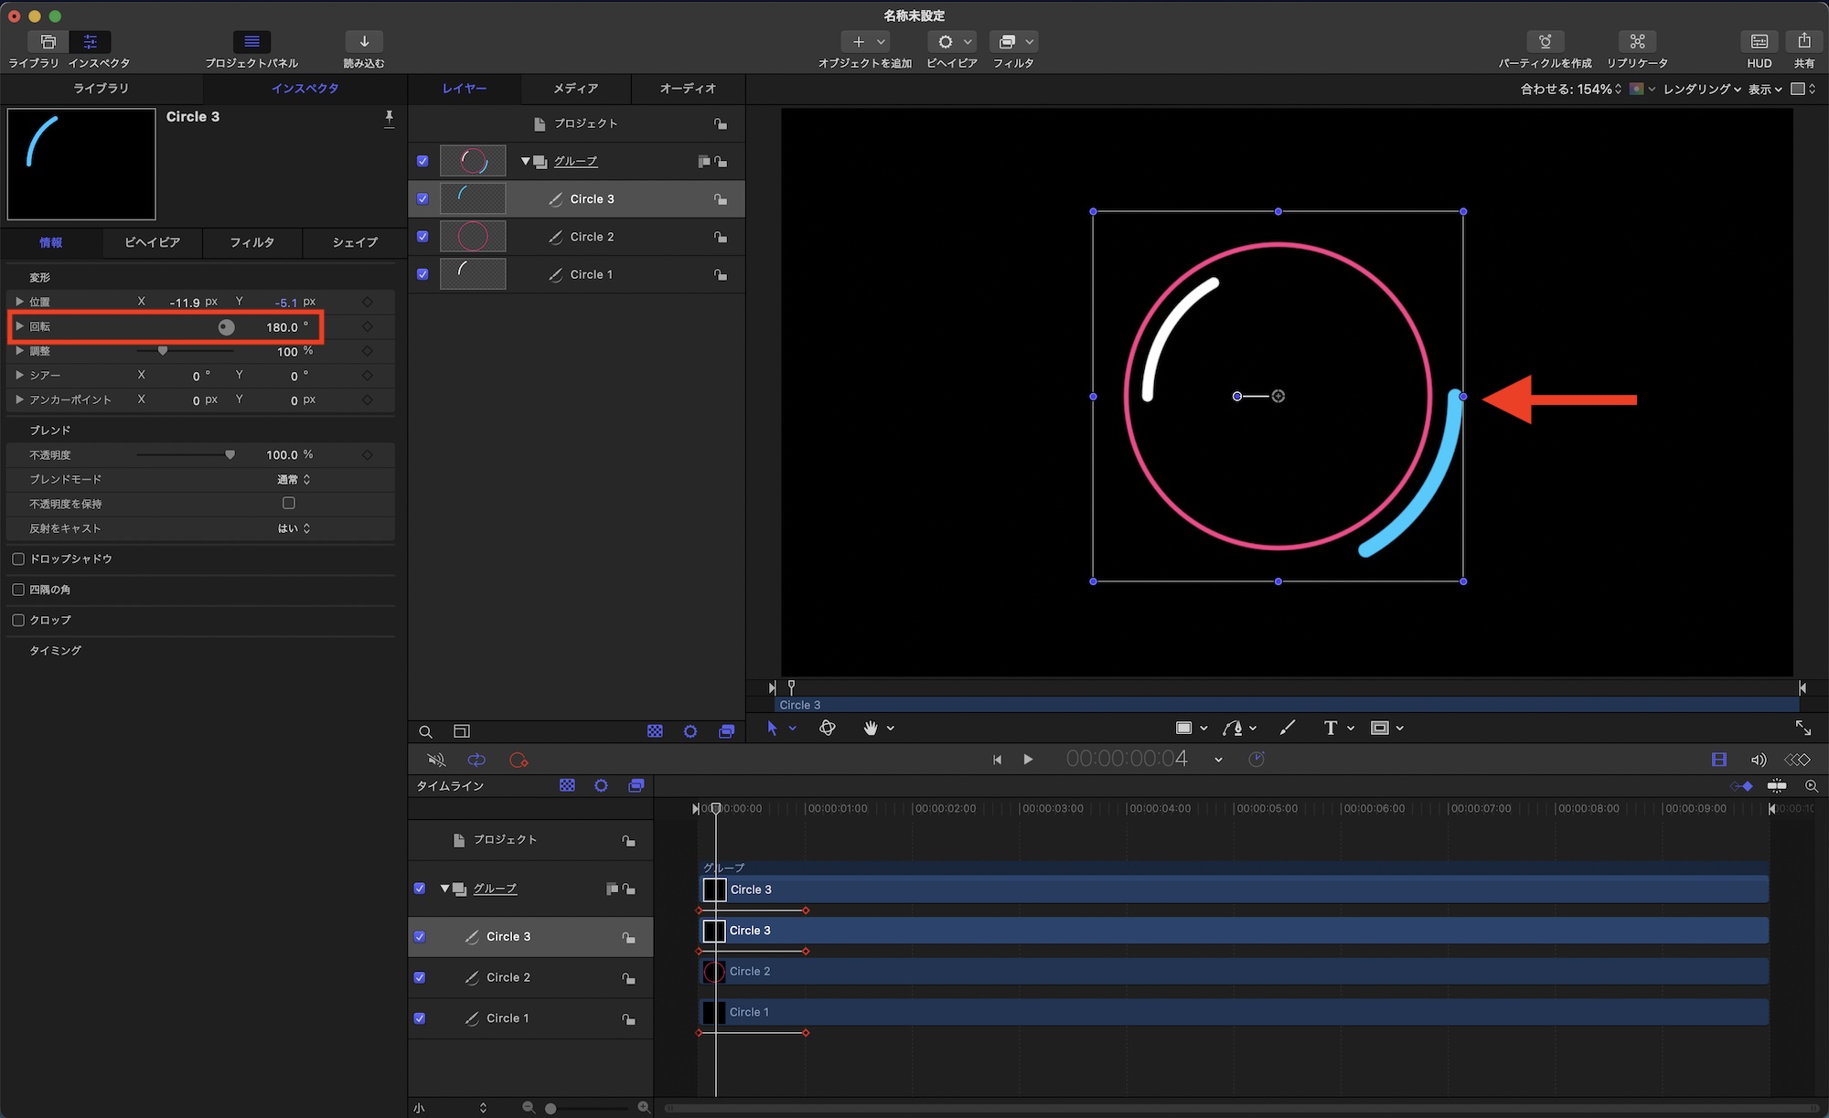Enable the ドロップシャドウ checkbox
The width and height of the screenshot is (1829, 1118).
[18, 559]
